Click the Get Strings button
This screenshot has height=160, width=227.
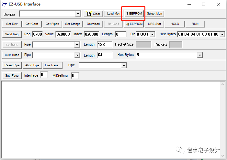coord(73,24)
